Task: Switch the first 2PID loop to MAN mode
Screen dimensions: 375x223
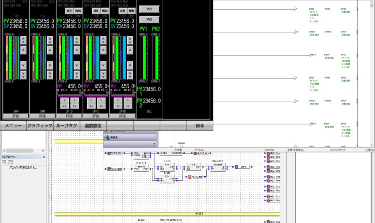Action: (77, 11)
